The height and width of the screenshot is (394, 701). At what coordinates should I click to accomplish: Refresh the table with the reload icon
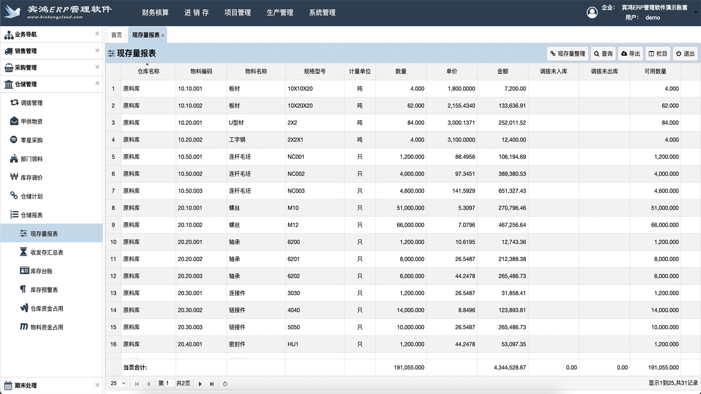(x=225, y=384)
